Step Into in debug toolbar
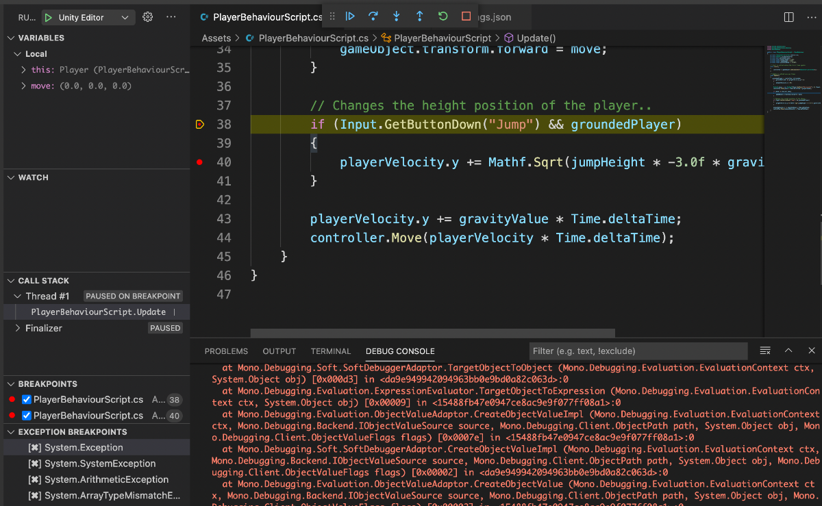 397,16
